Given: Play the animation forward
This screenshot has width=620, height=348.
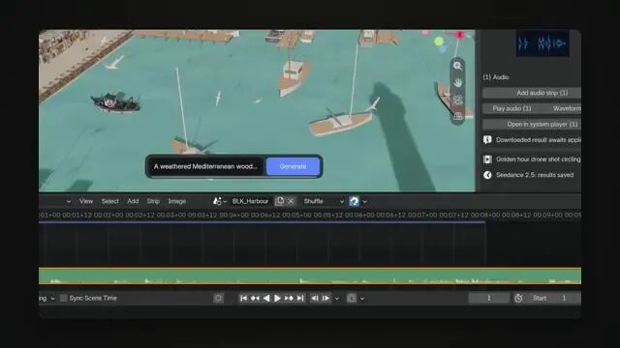Looking at the screenshot, I should (278, 298).
